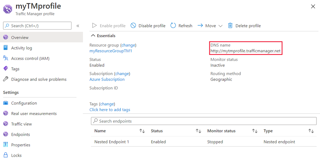Image resolution: width=320 pixels, height=161 pixels.
Task: Sort endpoints by the Status column
Action: (198, 131)
